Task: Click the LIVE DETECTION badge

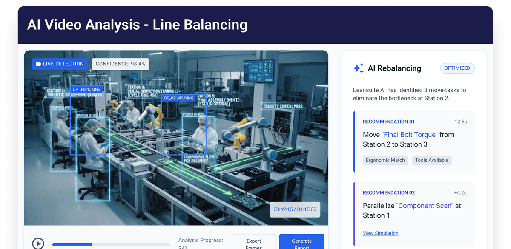Action: pyautogui.click(x=60, y=64)
